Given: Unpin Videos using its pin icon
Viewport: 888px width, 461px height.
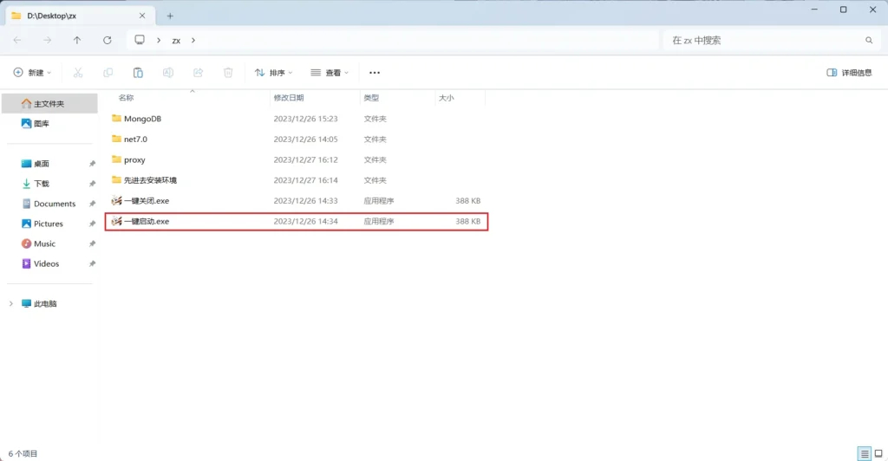Looking at the screenshot, I should tap(92, 263).
